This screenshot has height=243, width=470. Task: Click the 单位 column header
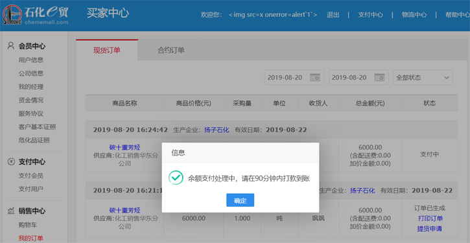point(279,104)
